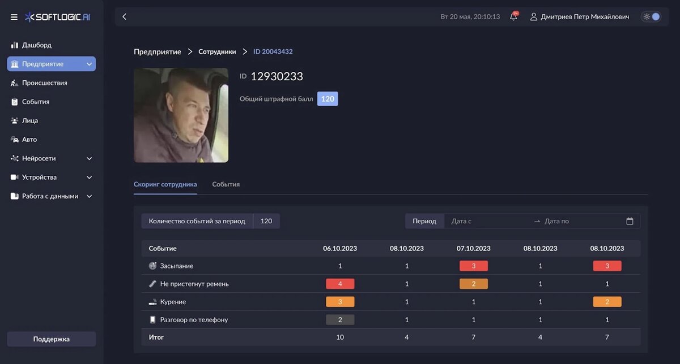Click the Период label button
Viewport: 680px width, 364px height.
coord(424,221)
